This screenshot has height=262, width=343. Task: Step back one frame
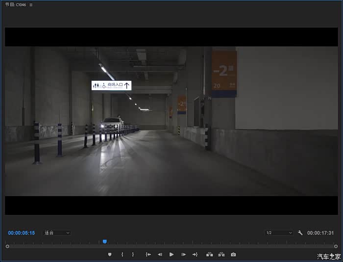point(160,255)
